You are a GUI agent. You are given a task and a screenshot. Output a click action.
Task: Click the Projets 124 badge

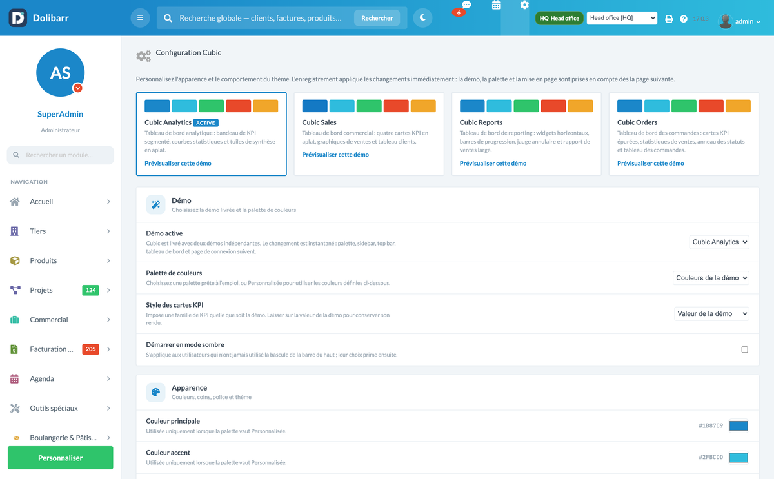pyautogui.click(x=91, y=290)
